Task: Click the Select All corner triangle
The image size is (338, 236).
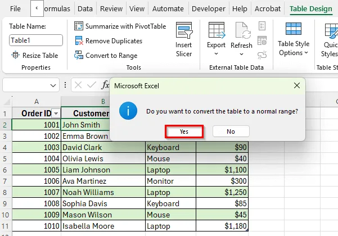Action: pos(7,101)
